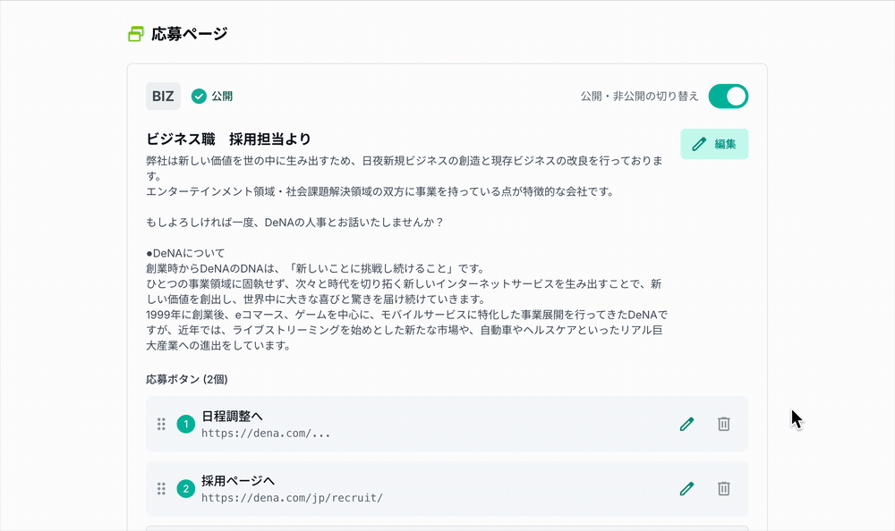Viewport: 895px width, 531px height.
Task: Click the partially visible card at the bottom
Action: pyautogui.click(x=447, y=527)
